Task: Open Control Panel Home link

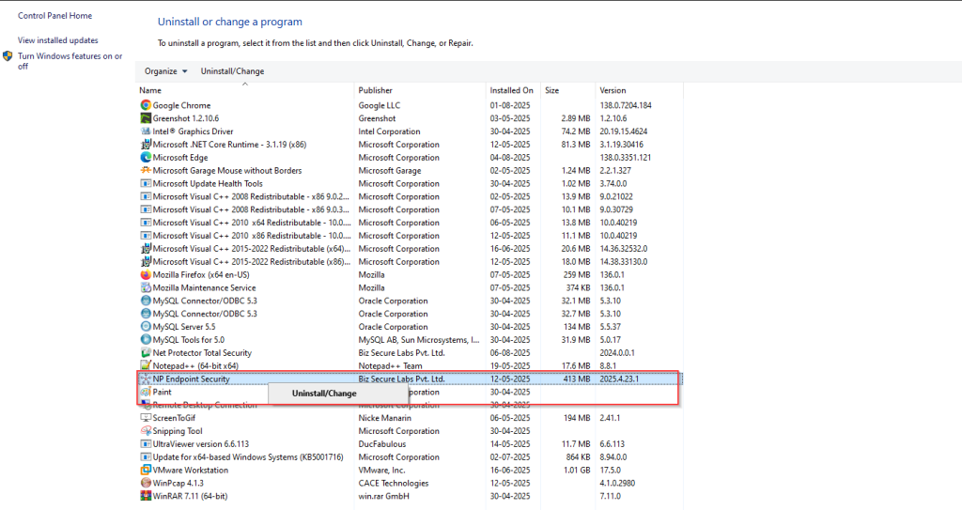Action: pyautogui.click(x=54, y=16)
